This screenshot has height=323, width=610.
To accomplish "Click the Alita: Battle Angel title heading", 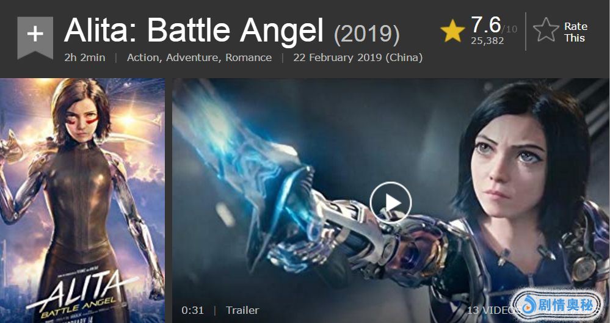I will pos(194,31).
